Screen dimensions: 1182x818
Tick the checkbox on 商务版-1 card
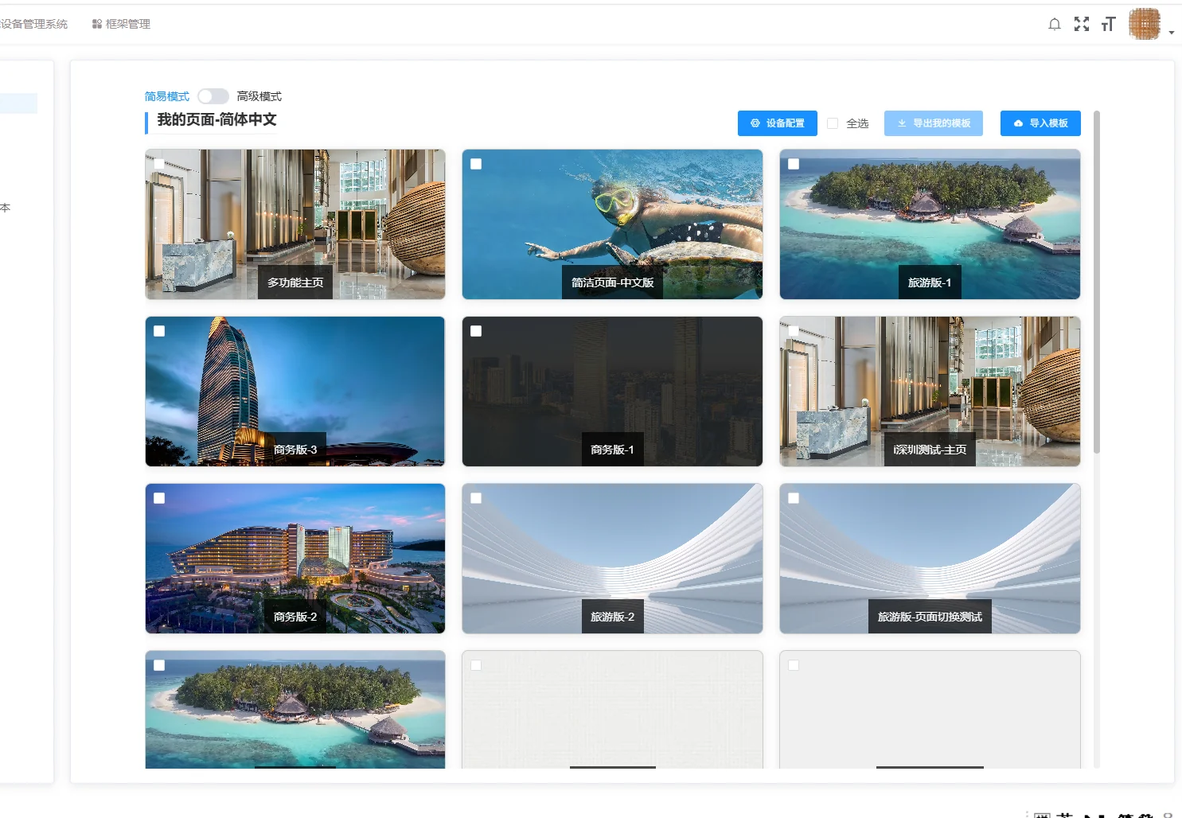(476, 331)
